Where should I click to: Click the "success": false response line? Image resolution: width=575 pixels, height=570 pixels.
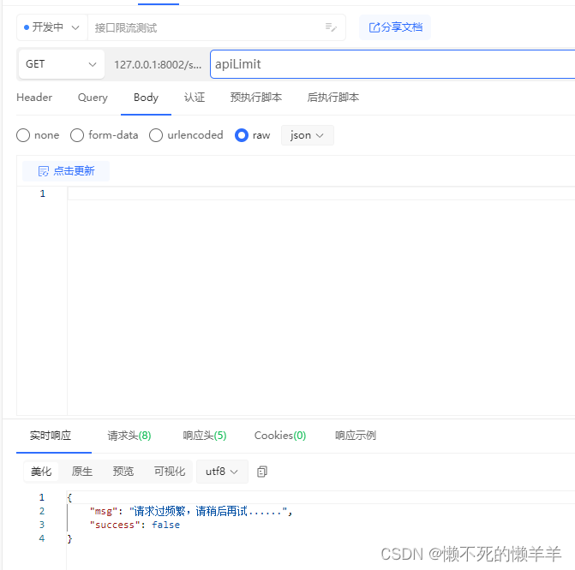135,525
